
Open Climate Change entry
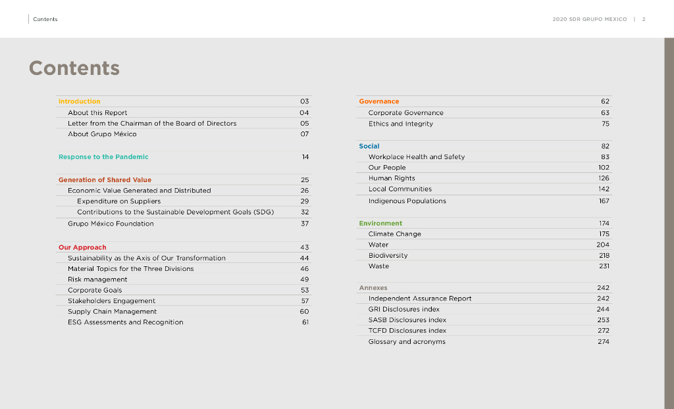(394, 234)
